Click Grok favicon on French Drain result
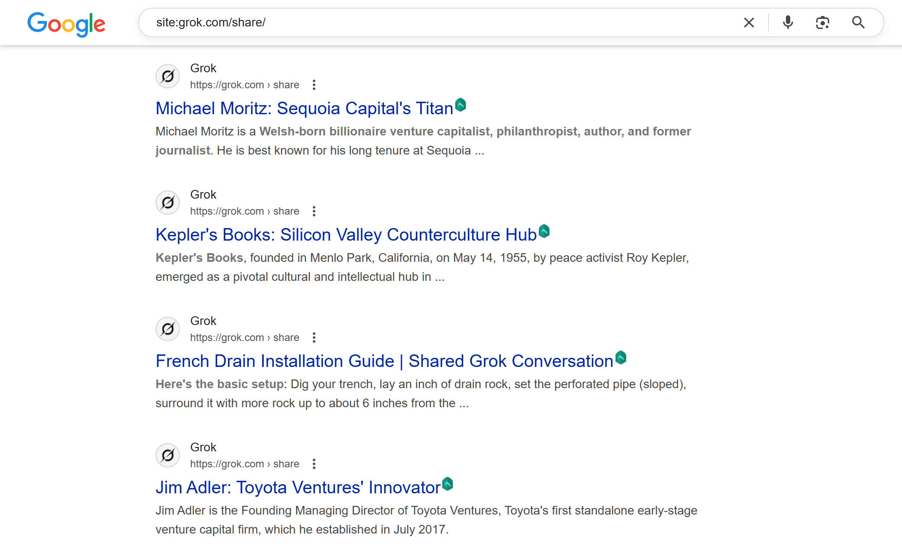902x550 pixels. [168, 329]
